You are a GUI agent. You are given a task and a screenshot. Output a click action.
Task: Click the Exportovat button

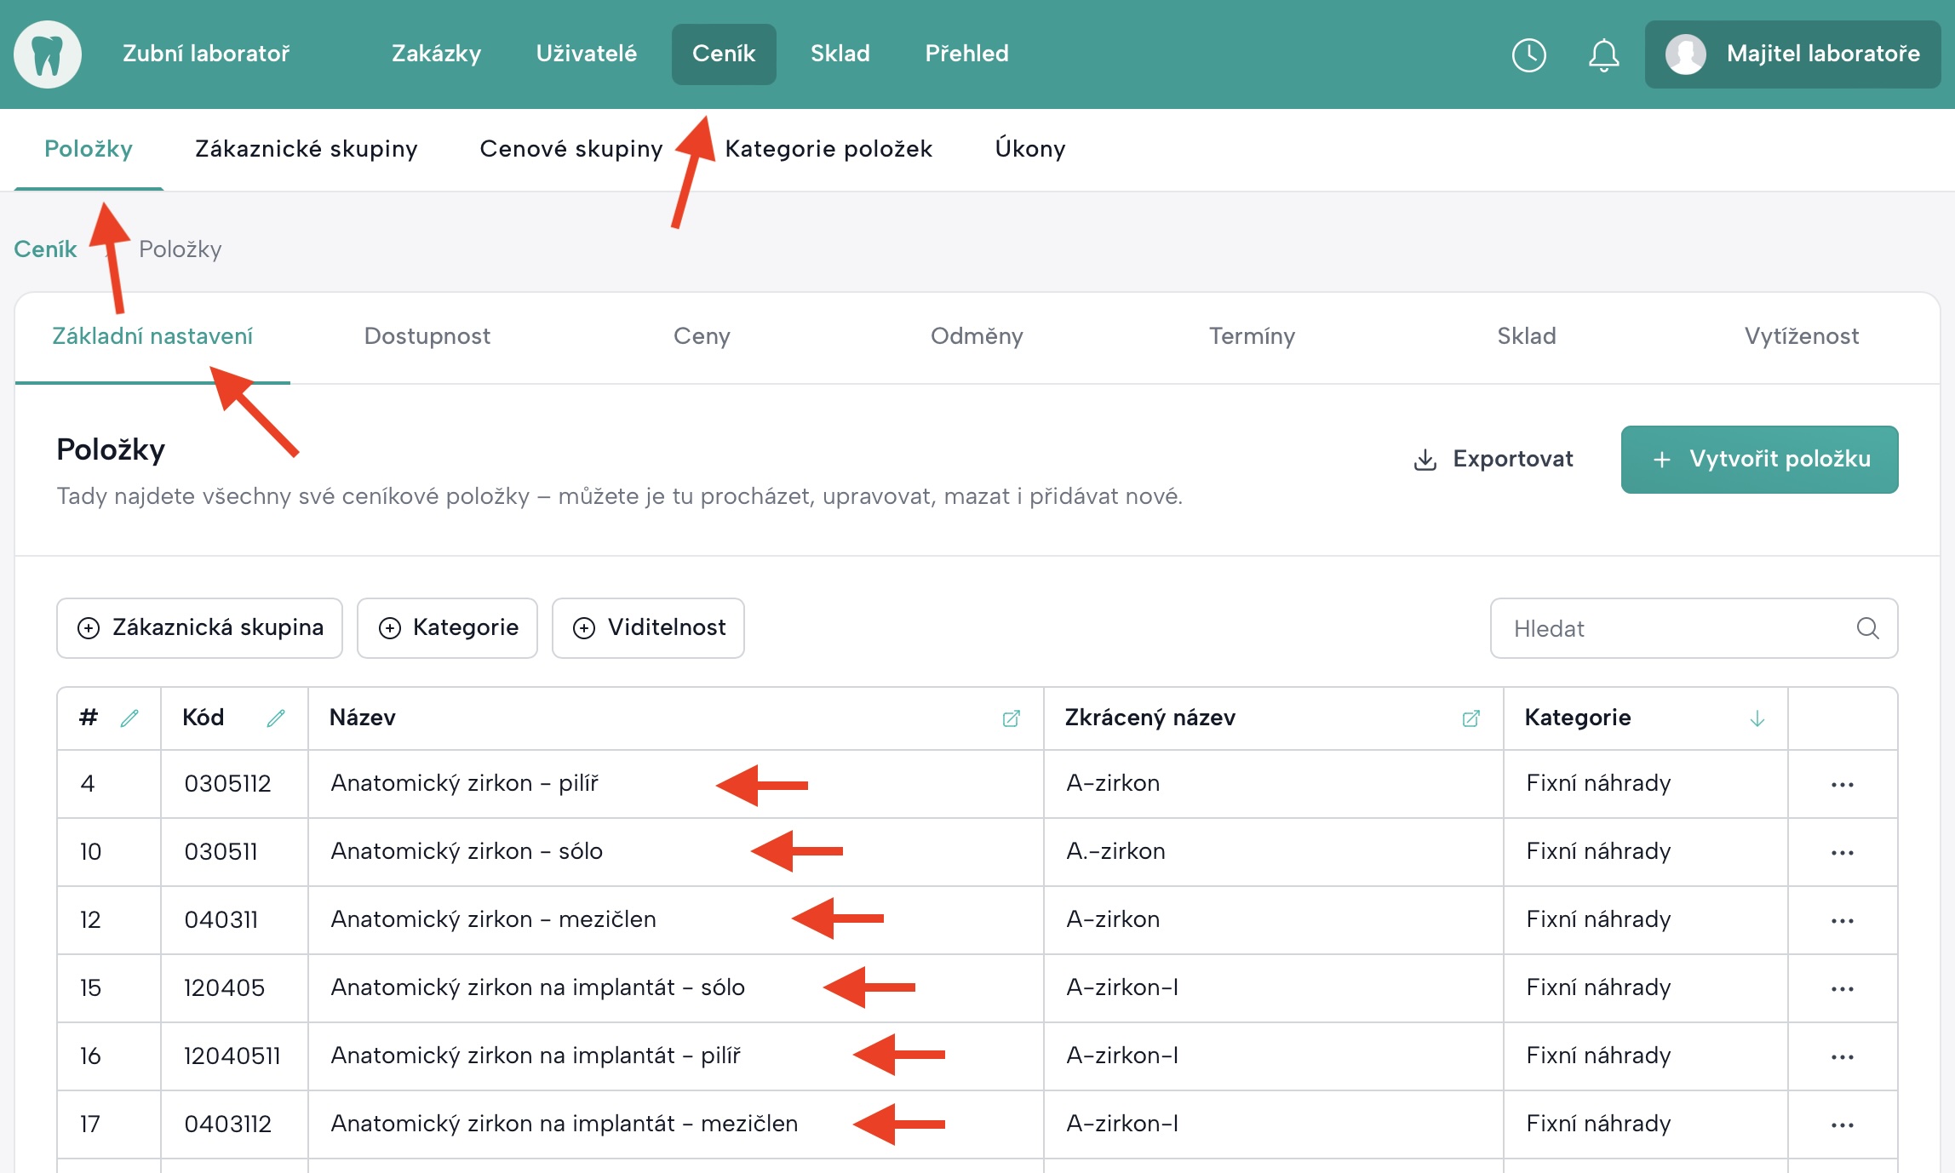tap(1493, 460)
